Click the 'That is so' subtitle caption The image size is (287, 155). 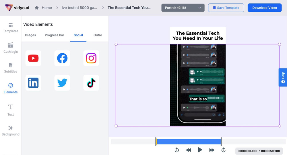198,99
